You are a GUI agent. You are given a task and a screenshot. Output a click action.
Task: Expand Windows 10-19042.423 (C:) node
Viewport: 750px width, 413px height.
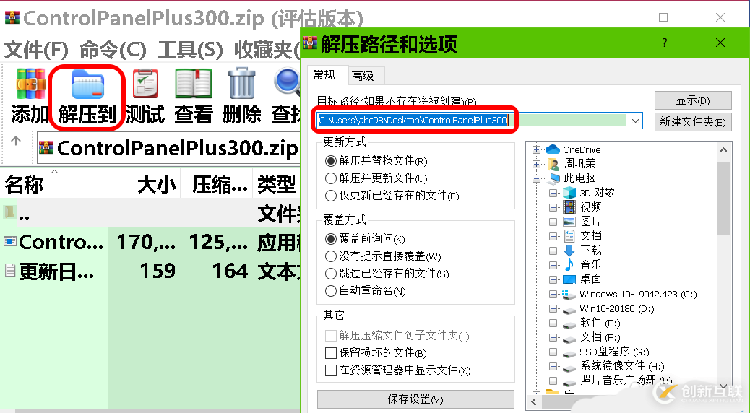553,294
